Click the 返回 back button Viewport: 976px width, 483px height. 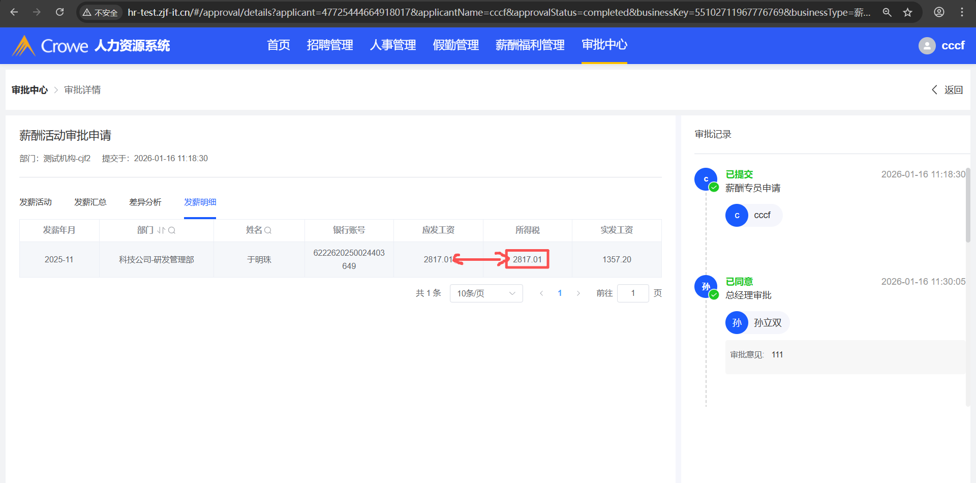point(948,90)
